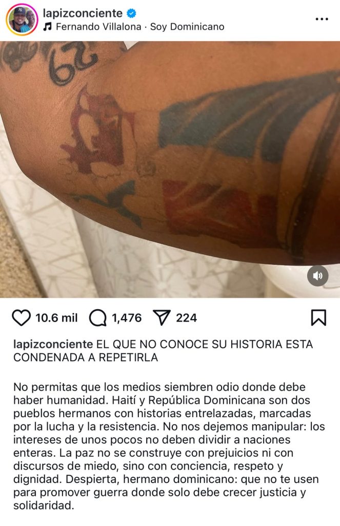Like the post with the heart icon
This screenshot has width=340, height=526.
pyautogui.click(x=21, y=317)
